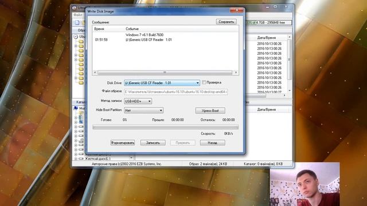Click Авторские права EZB Systems status text
Viewport: 367px width, 206px height.
[126, 164]
